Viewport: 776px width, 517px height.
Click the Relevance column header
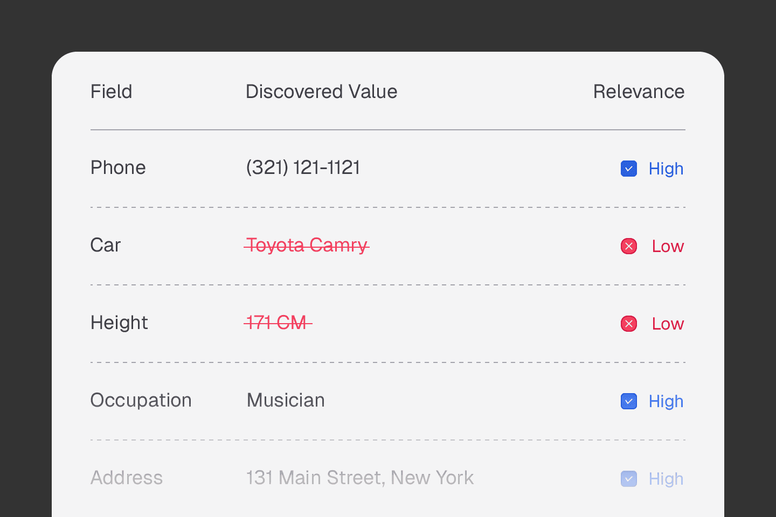(639, 92)
